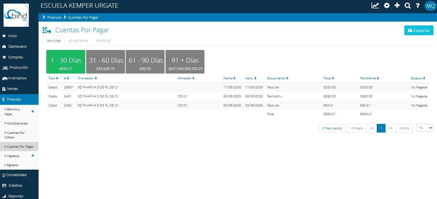437x199 pixels.
Task: Click the help question mark icon
Action: tap(418, 5)
